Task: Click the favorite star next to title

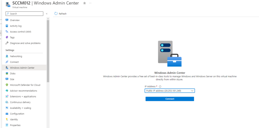Action: point(84,3)
